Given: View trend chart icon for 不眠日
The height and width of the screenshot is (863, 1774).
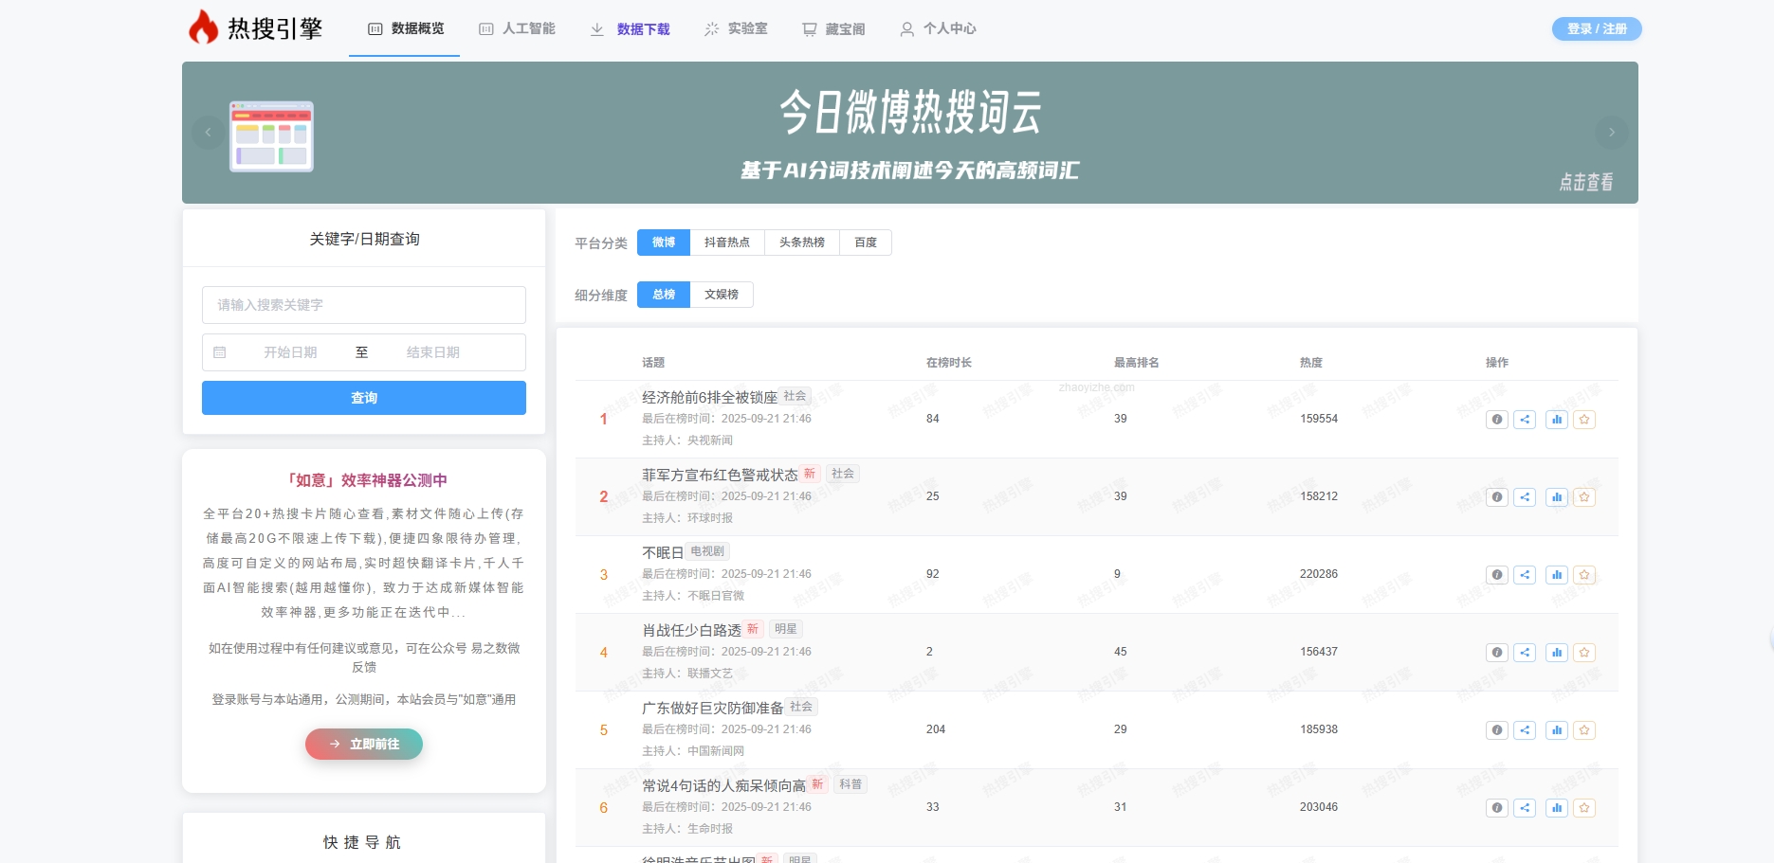Looking at the screenshot, I should 1556,574.
